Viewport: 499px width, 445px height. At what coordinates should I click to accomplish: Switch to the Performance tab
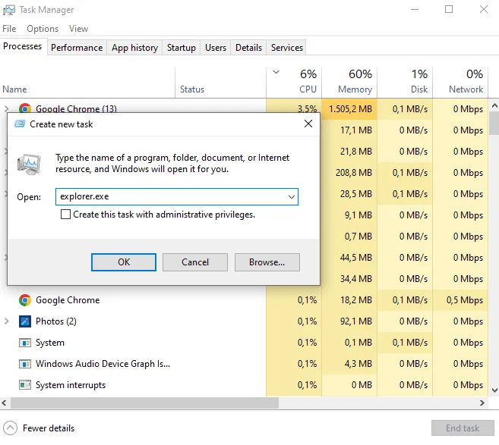tap(77, 48)
